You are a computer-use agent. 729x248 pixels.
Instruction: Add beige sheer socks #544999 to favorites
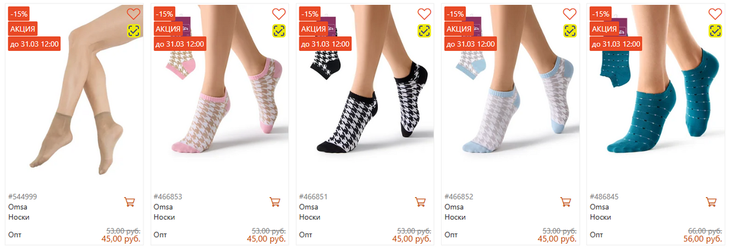coord(133,13)
